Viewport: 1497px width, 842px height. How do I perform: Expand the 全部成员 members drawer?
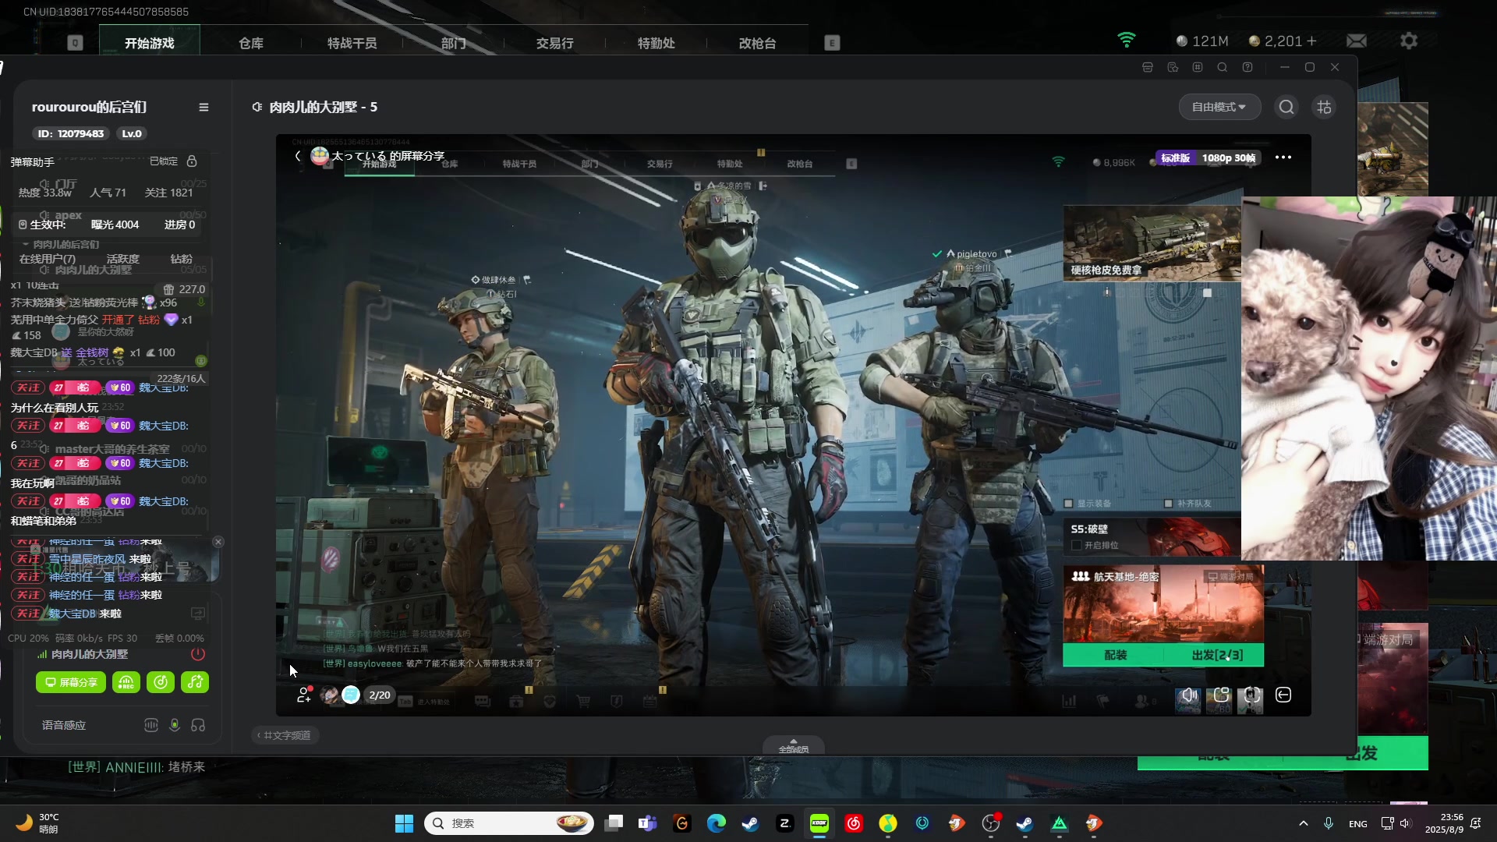(x=794, y=745)
